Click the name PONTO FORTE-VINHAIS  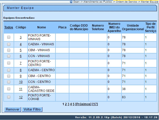coord(39,37)
